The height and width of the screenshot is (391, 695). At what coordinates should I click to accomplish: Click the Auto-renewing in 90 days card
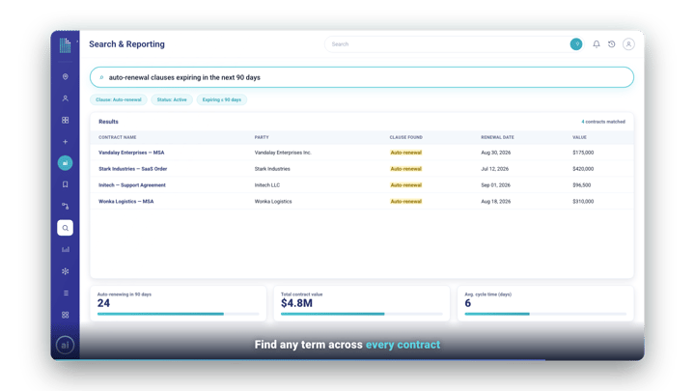[x=179, y=303]
